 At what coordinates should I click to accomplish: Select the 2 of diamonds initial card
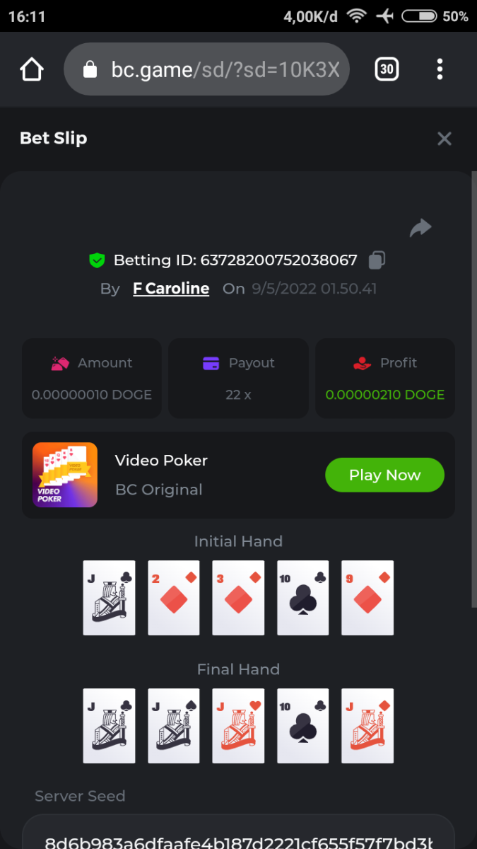[x=174, y=598]
